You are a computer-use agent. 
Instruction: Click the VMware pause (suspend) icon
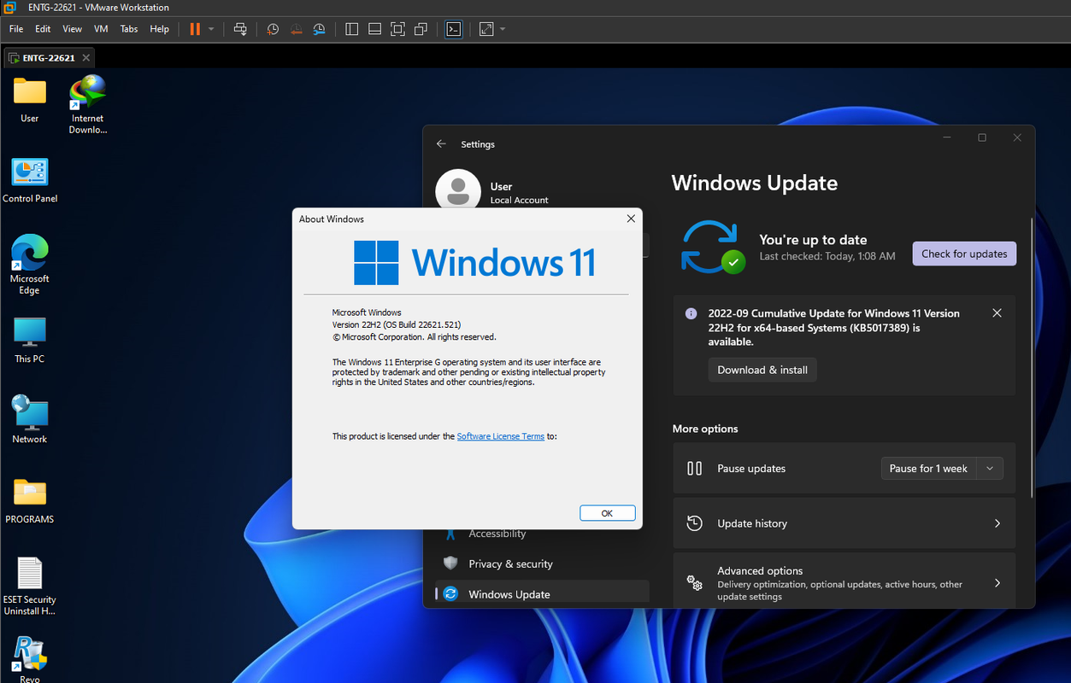coord(195,28)
